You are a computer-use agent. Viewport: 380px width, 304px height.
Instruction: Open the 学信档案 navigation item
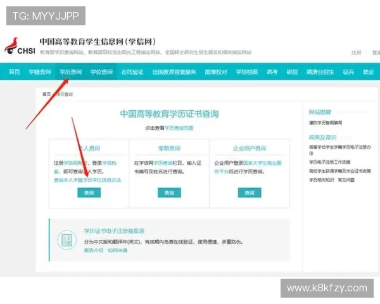[x=247, y=72]
